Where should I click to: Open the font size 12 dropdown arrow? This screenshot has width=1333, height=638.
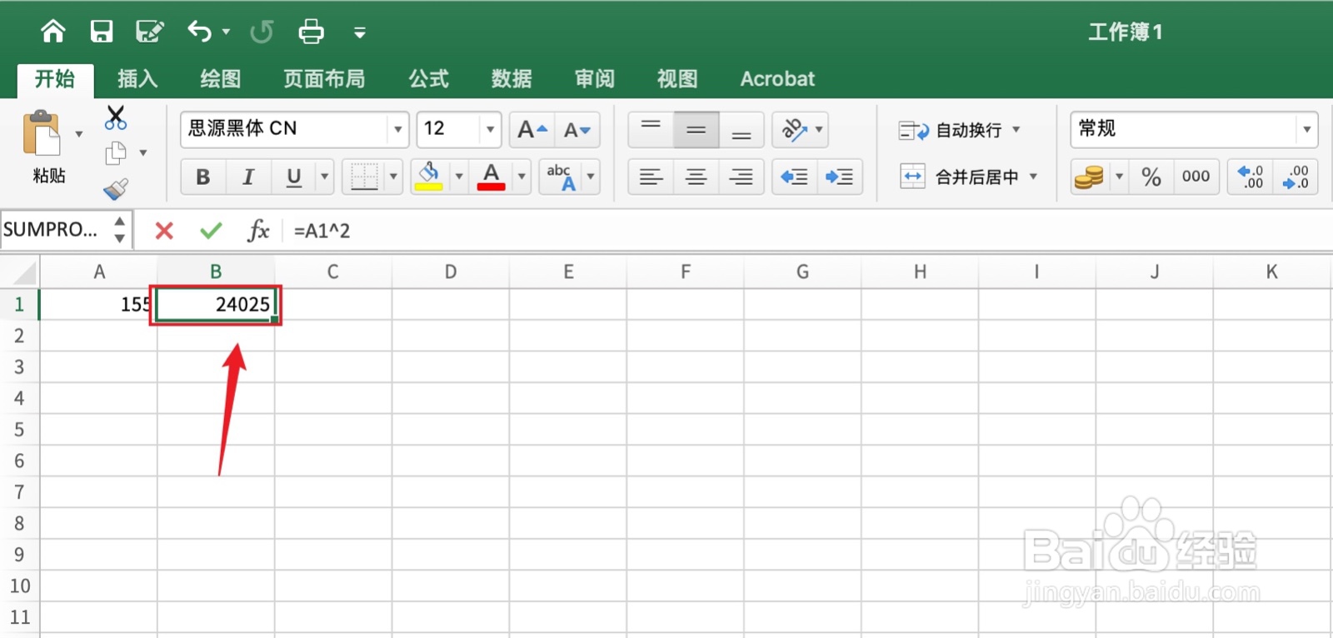click(x=490, y=129)
